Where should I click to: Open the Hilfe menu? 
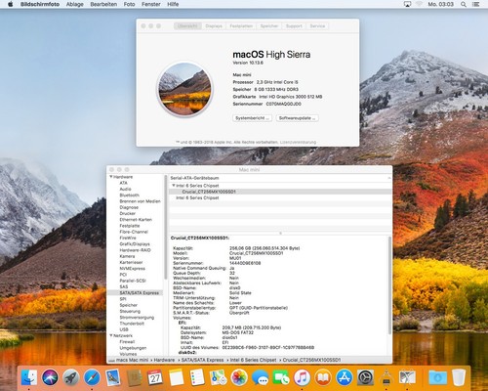pyautogui.click(x=173, y=4)
